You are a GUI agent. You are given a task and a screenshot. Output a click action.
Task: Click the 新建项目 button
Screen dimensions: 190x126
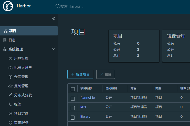point(80,74)
